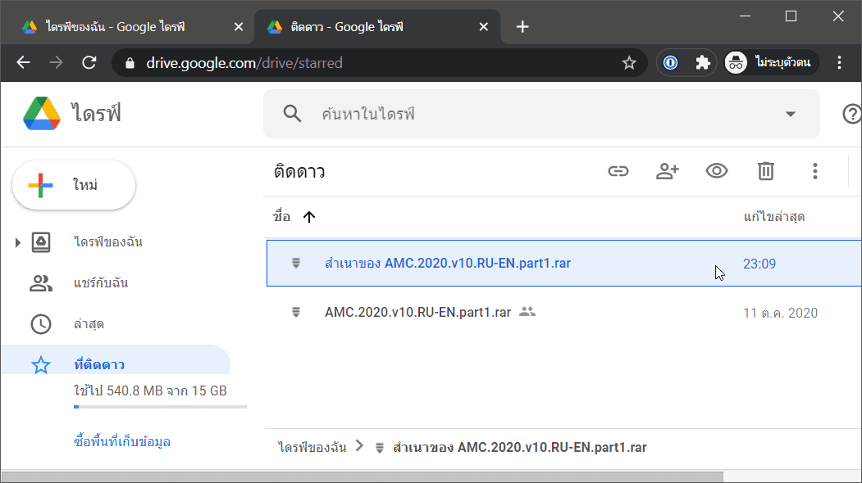Click the preview eye icon
This screenshot has width=862, height=483.
point(716,171)
